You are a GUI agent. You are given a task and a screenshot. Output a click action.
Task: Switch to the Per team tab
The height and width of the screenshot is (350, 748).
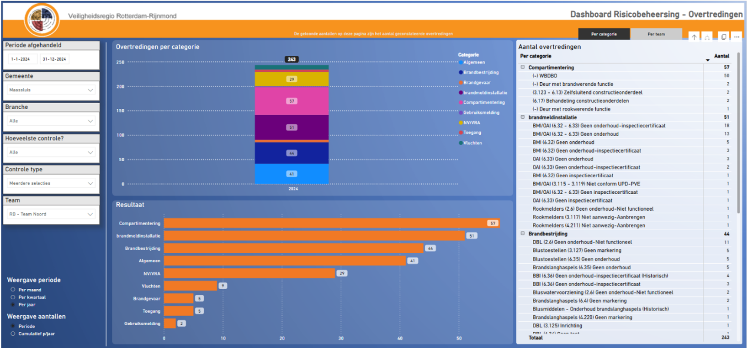click(x=656, y=34)
